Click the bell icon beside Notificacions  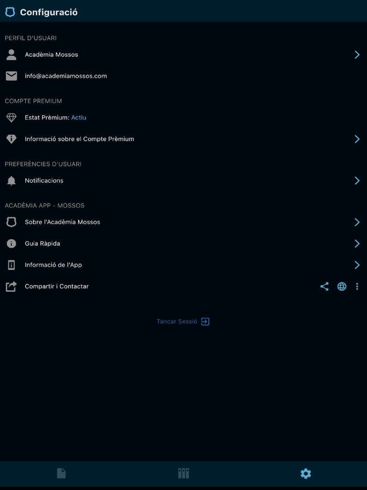point(11,180)
